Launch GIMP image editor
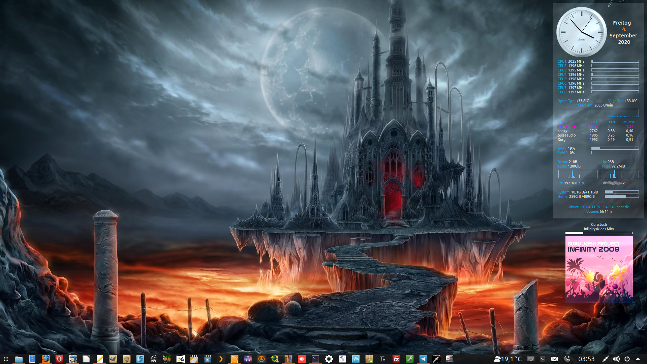 pos(113,359)
